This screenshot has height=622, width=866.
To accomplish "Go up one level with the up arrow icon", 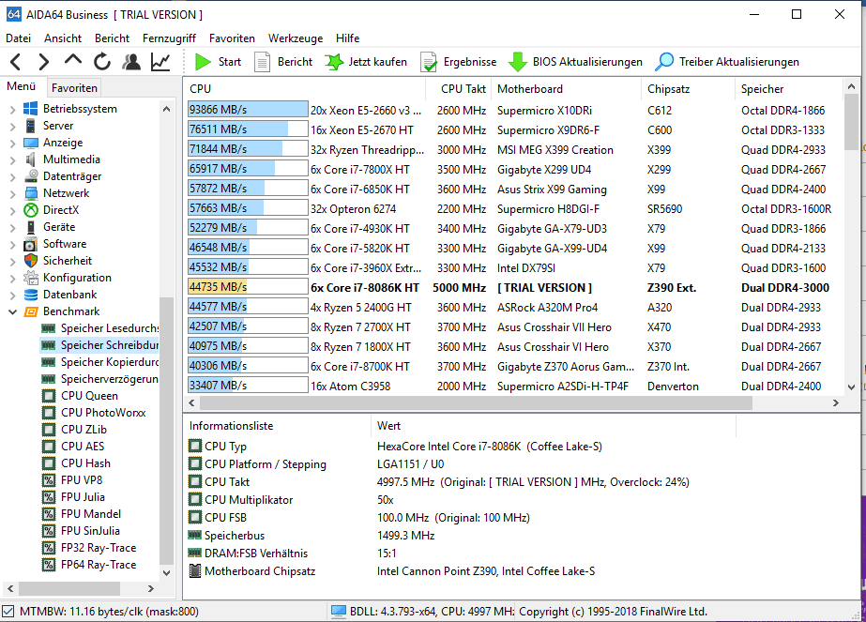I will [73, 60].
